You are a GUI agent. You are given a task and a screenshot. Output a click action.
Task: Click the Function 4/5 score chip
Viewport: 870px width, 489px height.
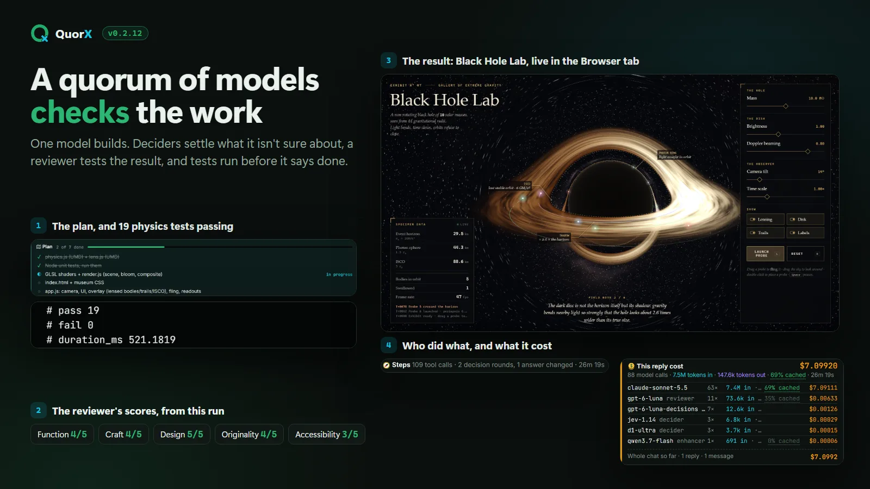click(62, 434)
